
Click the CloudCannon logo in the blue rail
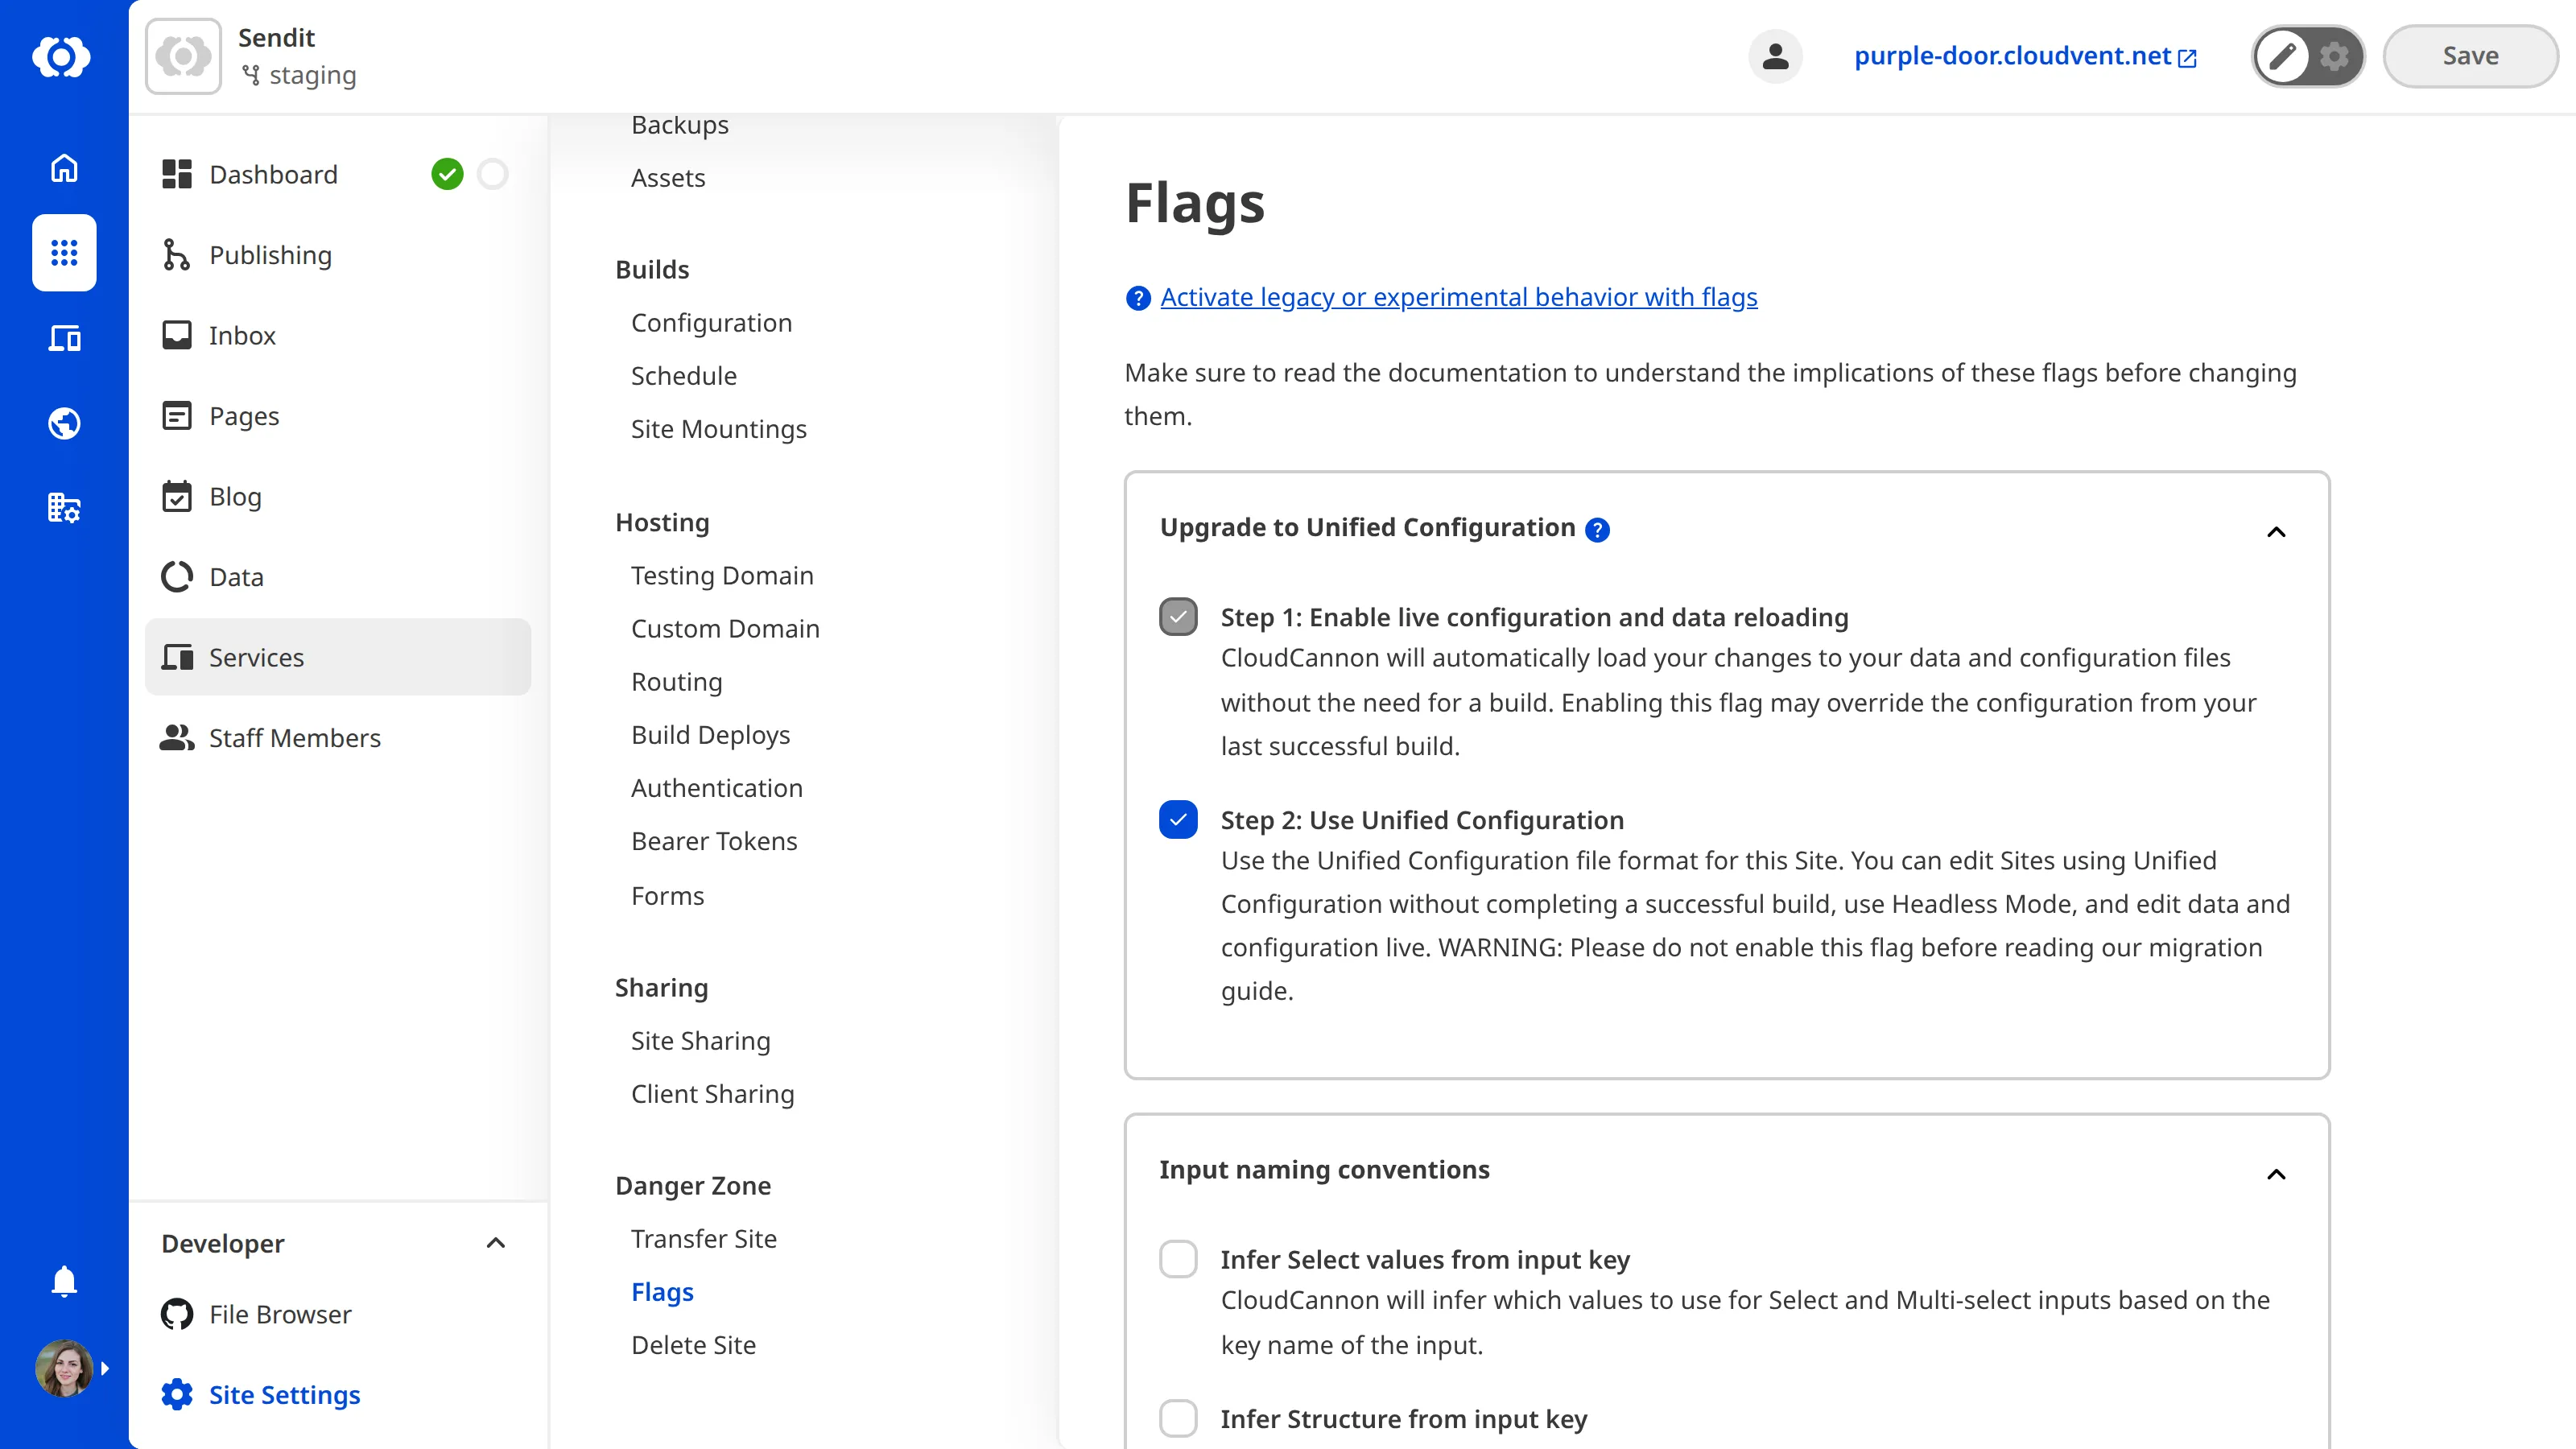[63, 57]
